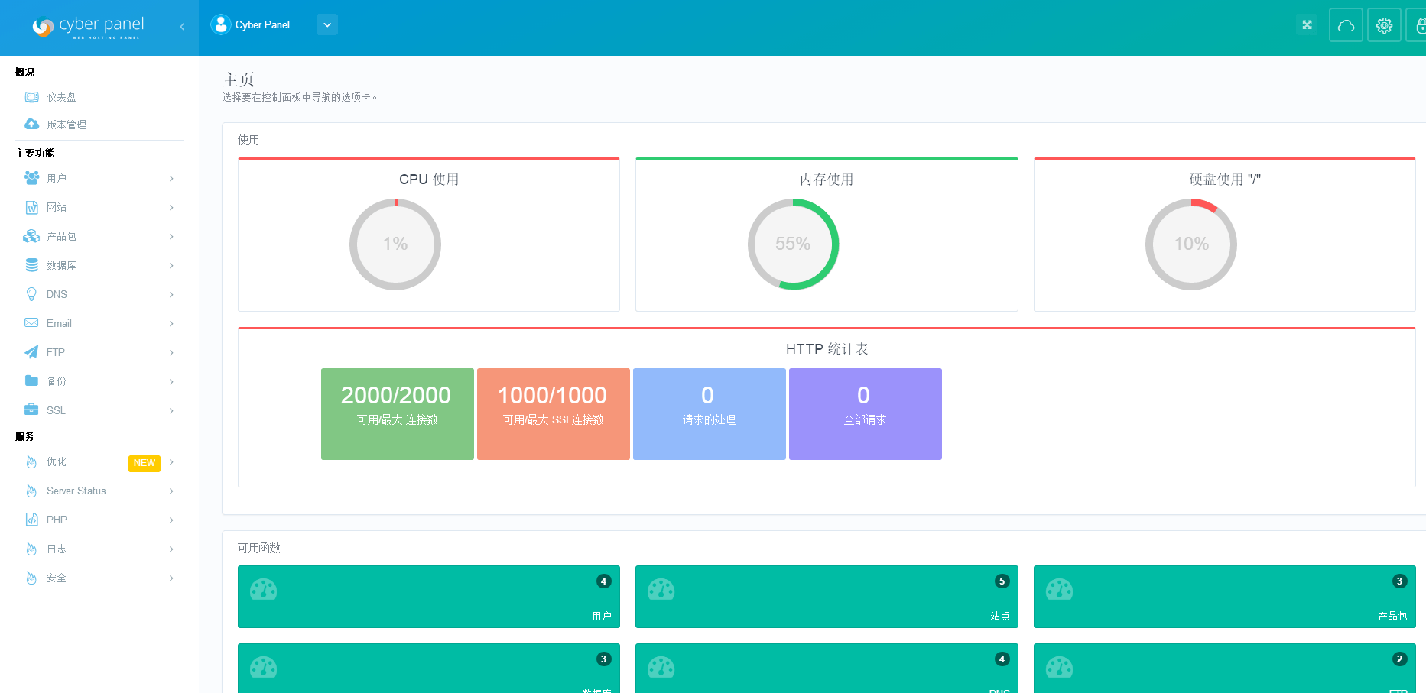The height and width of the screenshot is (693, 1426).
Task: Open the 版本管理 version management item
Action: pyautogui.click(x=66, y=125)
